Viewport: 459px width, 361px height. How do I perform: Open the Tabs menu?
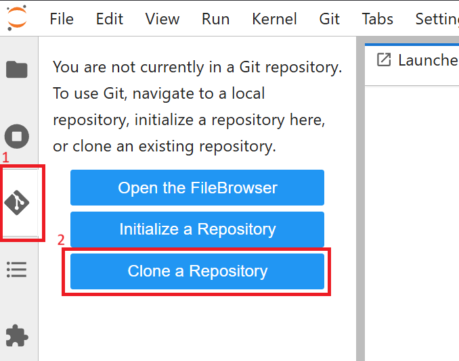tap(377, 18)
